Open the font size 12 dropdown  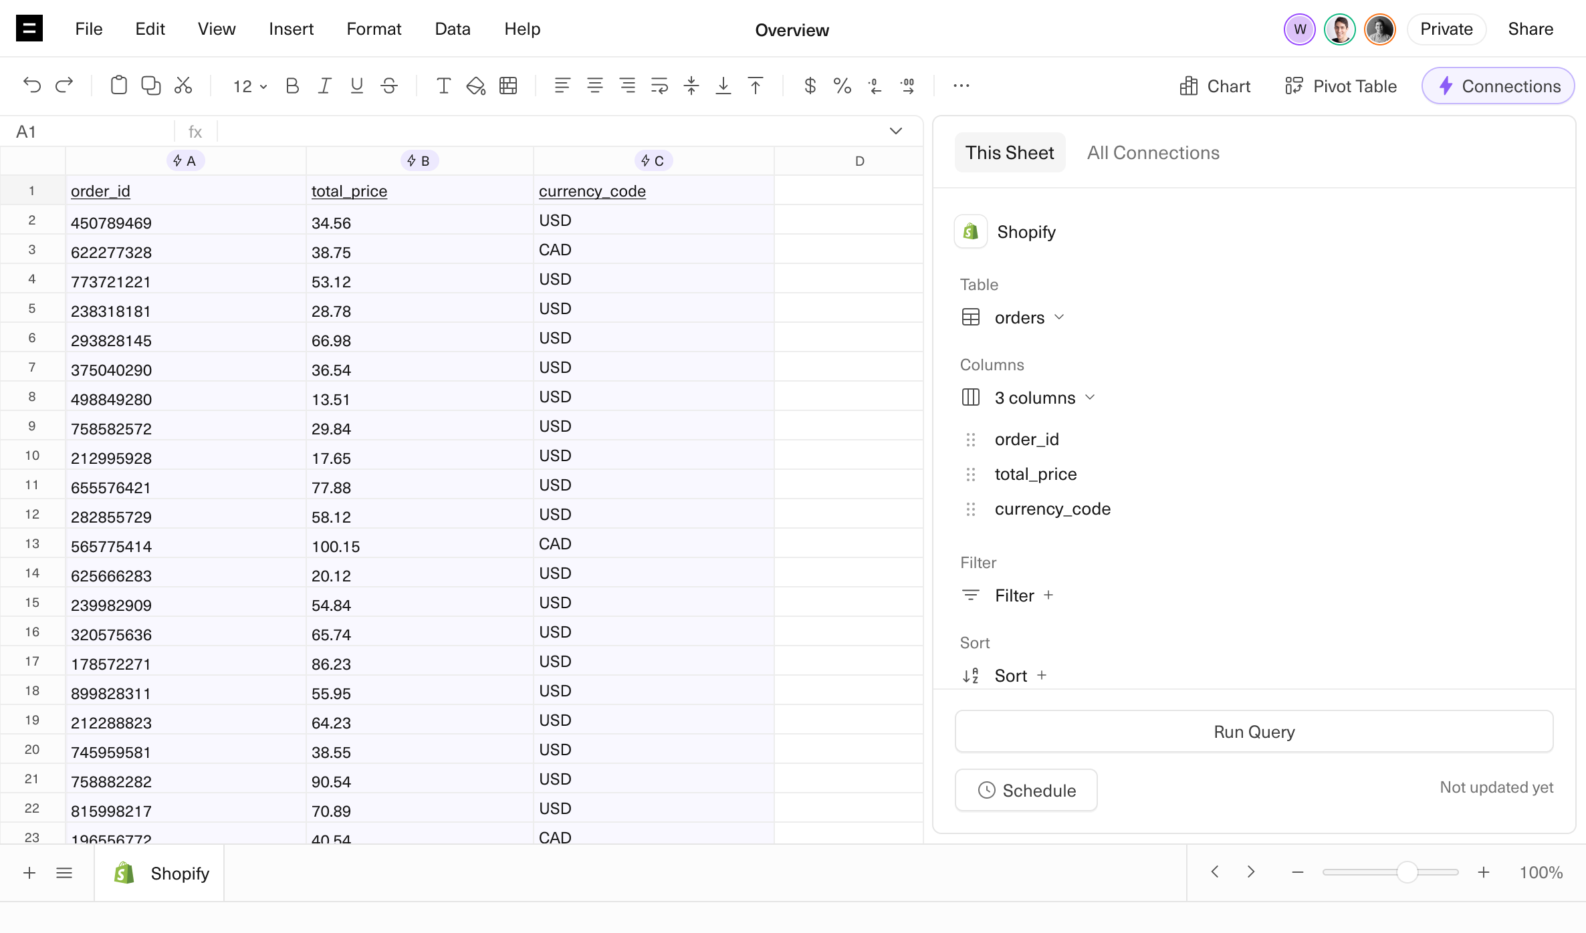(249, 86)
